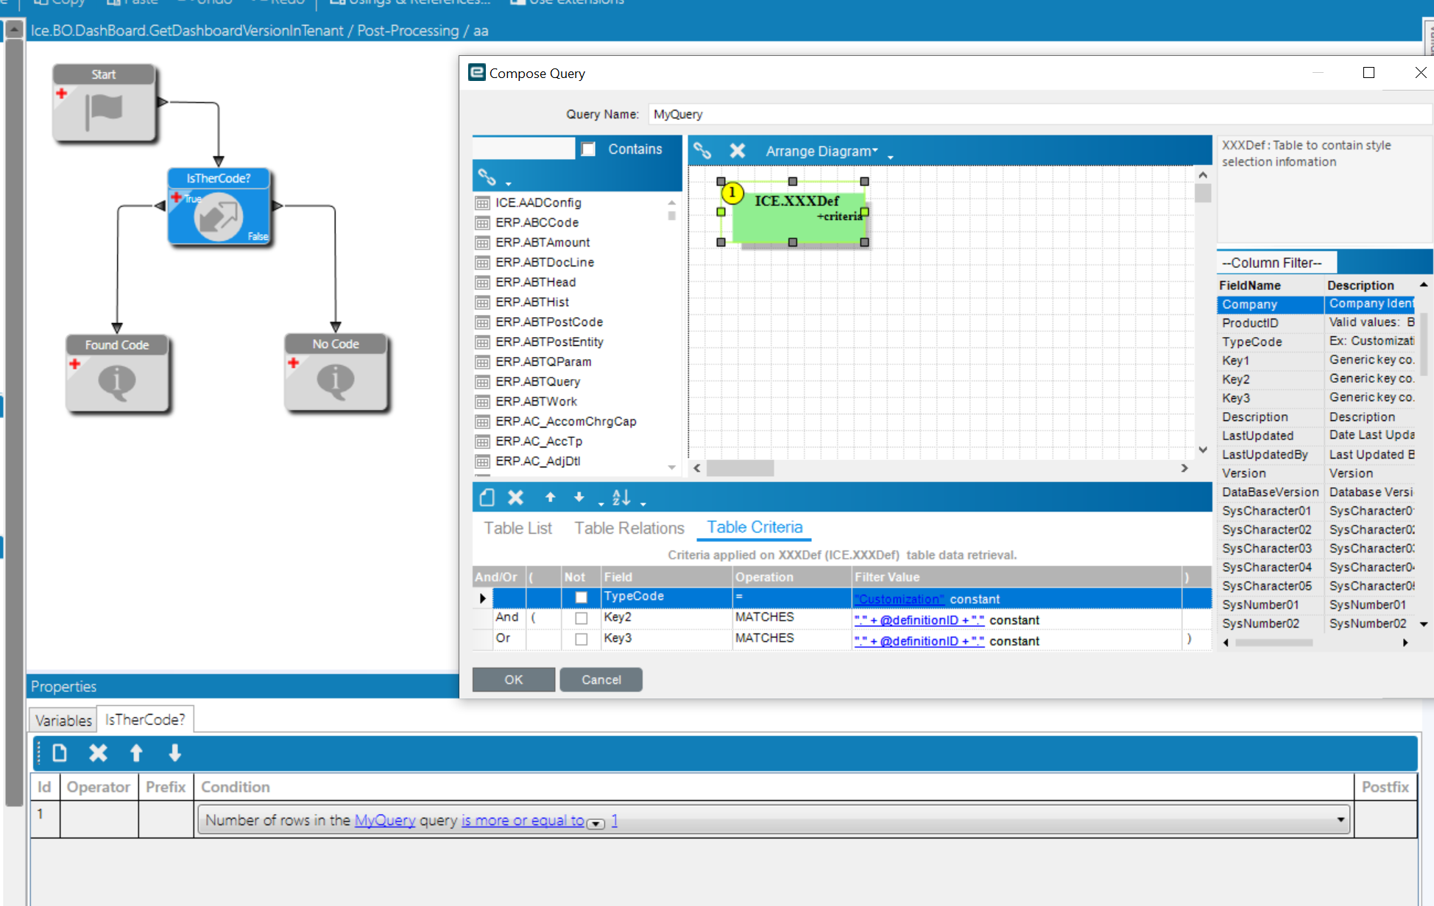Click the sort A-Z icon in criteria toolbar
The image size is (1434, 906).
click(x=621, y=498)
